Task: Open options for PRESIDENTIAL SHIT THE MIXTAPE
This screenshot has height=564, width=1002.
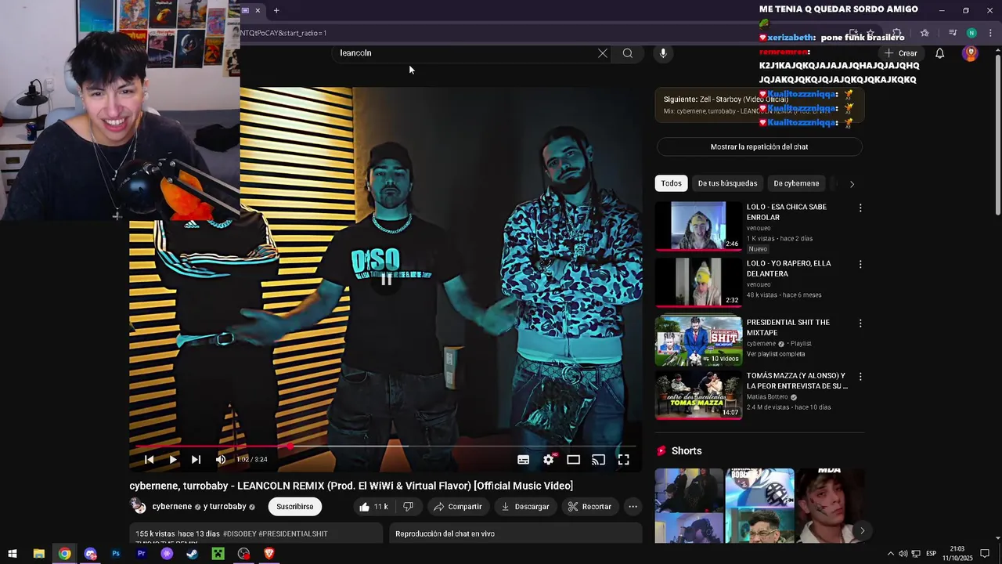Action: point(860,324)
